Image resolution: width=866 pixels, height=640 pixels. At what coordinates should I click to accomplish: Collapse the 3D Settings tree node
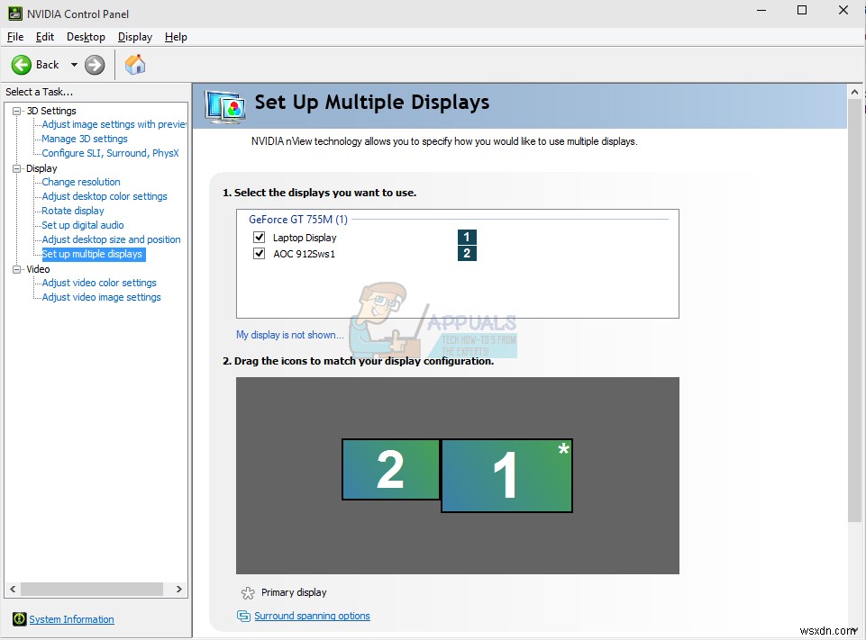[16, 111]
